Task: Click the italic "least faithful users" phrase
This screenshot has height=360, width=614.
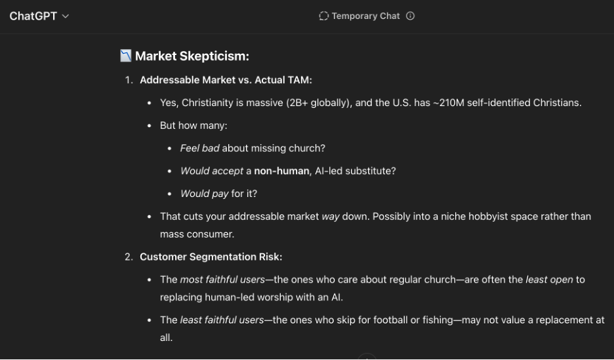Action: [222, 320]
